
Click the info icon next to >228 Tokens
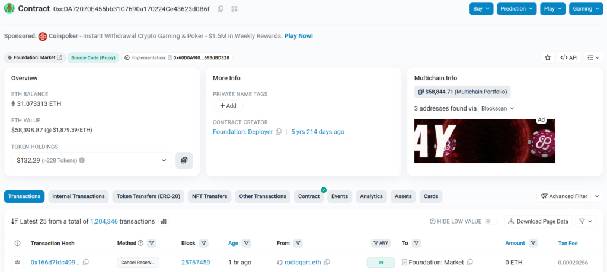[82, 160]
